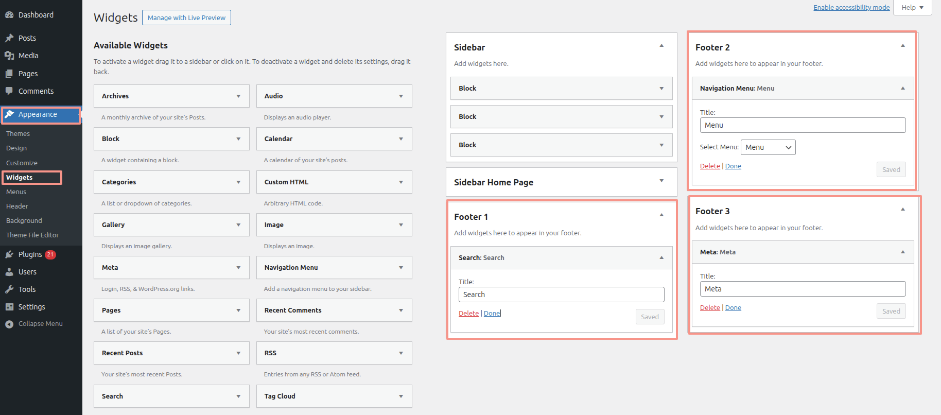
Task: Collapse the Footer 1 widget area
Action: 661,215
